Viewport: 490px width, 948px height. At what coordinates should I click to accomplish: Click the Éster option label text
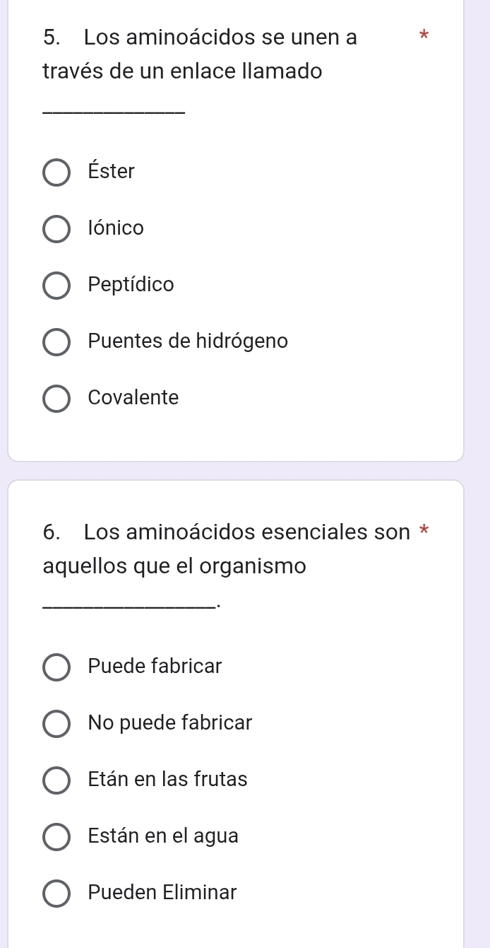click(x=109, y=171)
